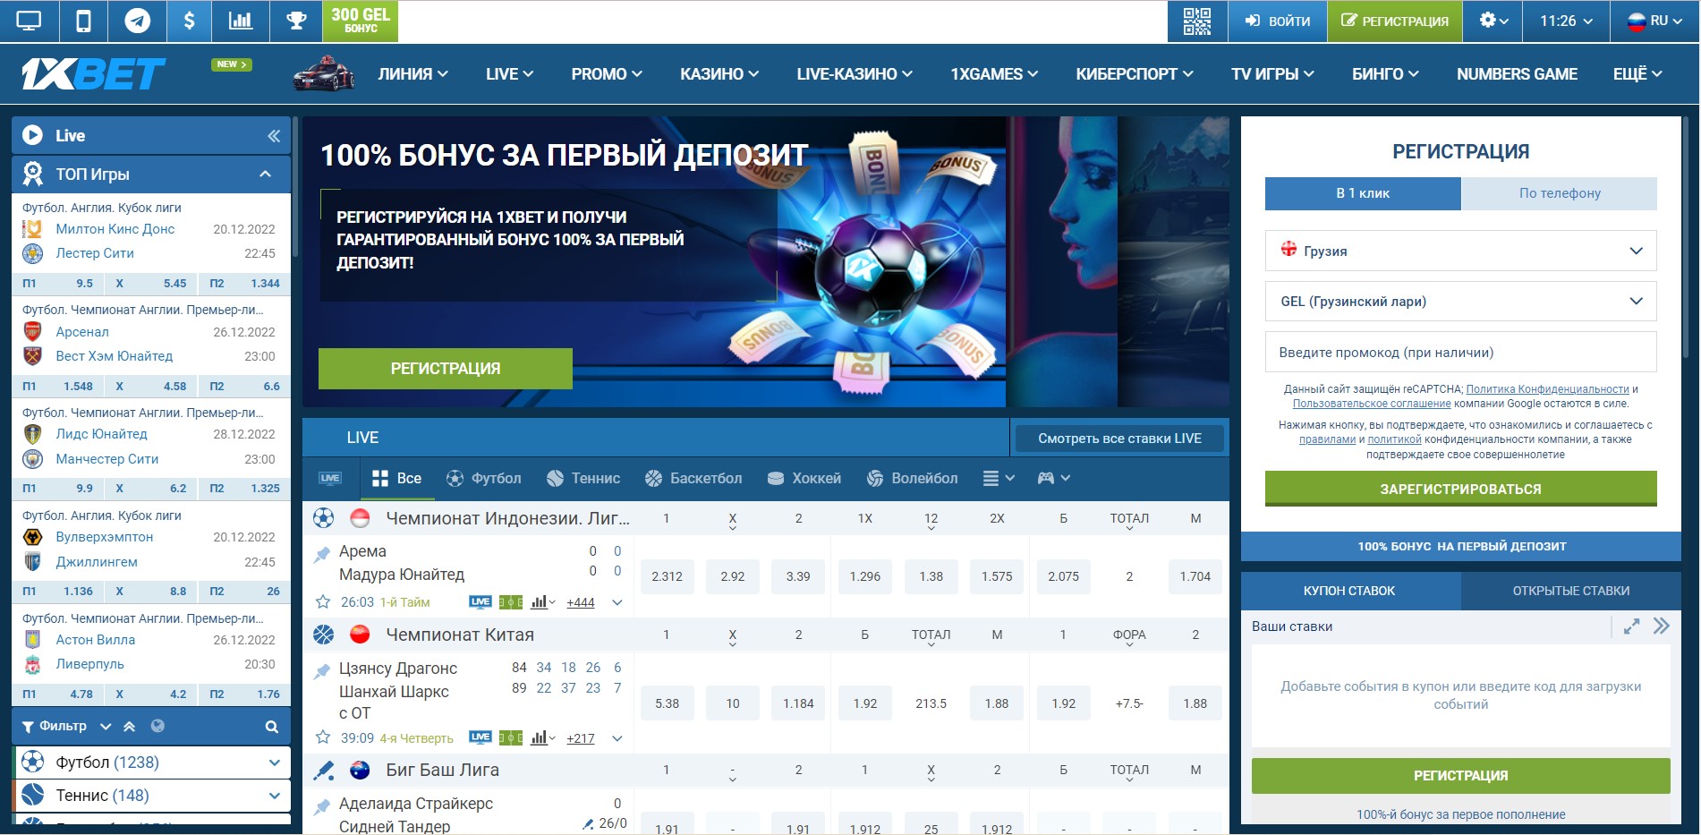Click the QR code icon

[x=1196, y=21]
